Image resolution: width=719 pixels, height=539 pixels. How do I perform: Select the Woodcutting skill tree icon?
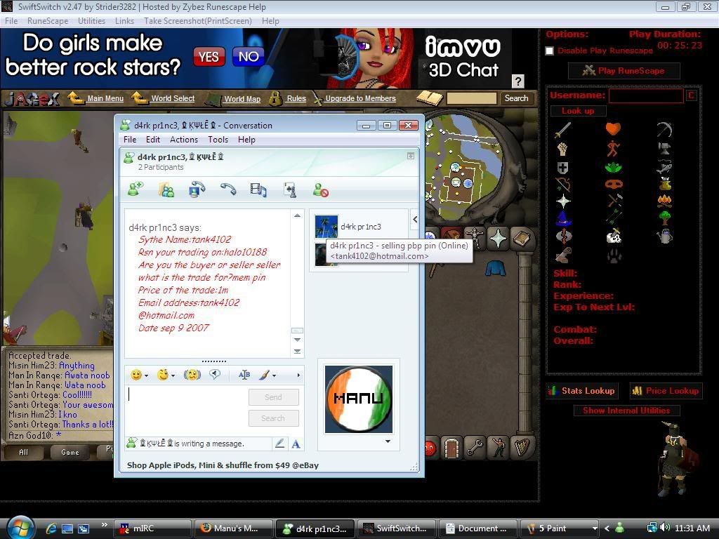tap(664, 218)
